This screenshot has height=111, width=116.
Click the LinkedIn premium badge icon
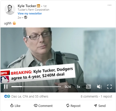pyautogui.click(x=38, y=6)
